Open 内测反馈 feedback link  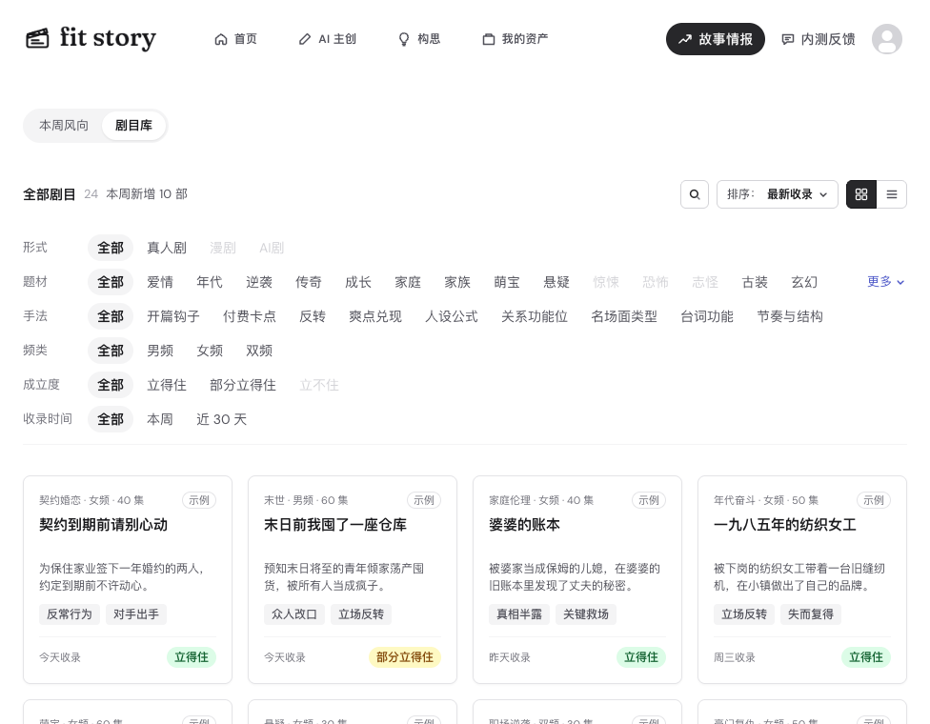[x=819, y=39]
